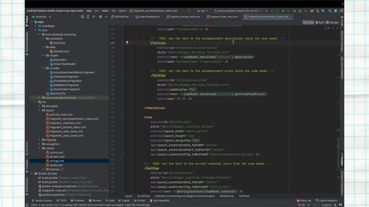The width and height of the screenshot is (369, 207).
Task: Open the Profiler tool window
Action: [140, 201]
